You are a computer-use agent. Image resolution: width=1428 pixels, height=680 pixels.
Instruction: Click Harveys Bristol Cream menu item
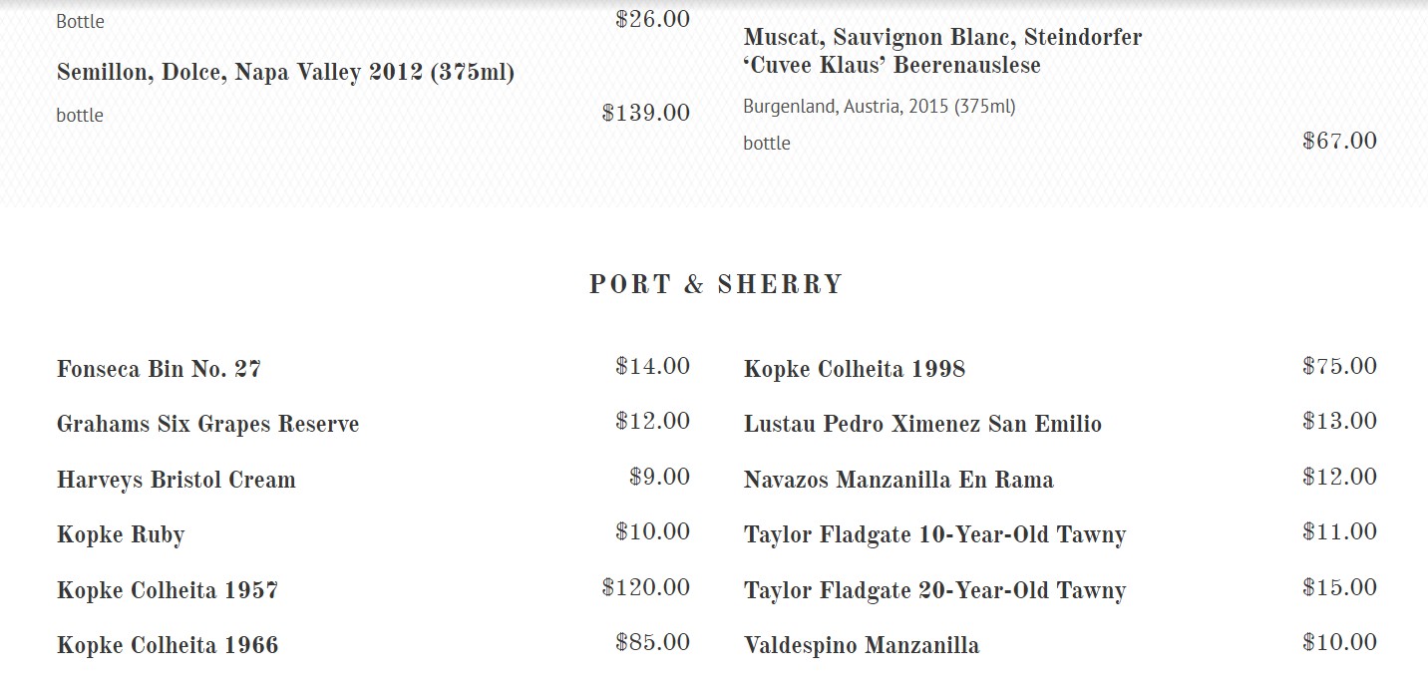tap(177, 480)
